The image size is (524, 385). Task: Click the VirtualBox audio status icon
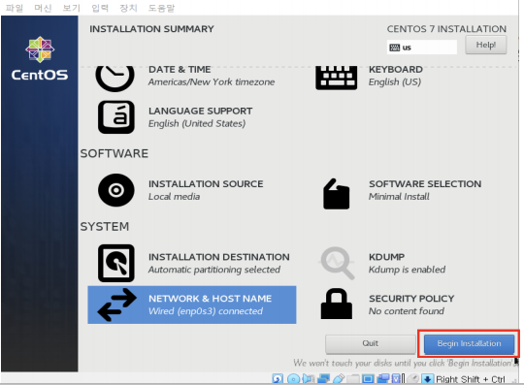(x=309, y=379)
